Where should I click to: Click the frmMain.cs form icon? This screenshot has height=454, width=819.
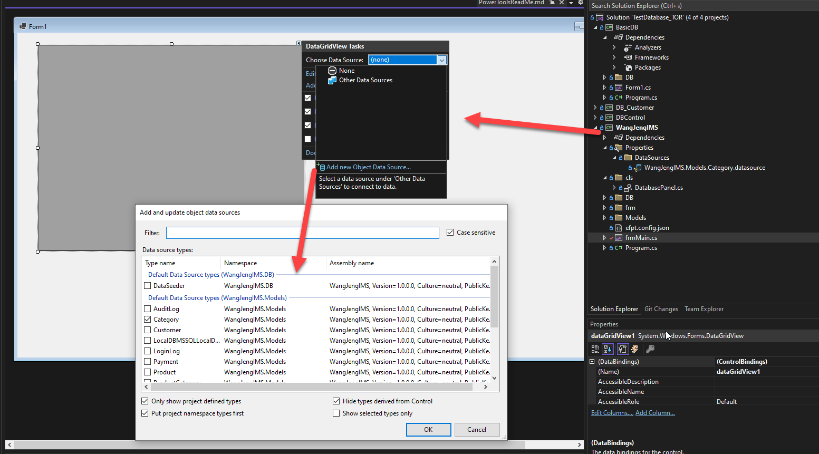[619, 238]
